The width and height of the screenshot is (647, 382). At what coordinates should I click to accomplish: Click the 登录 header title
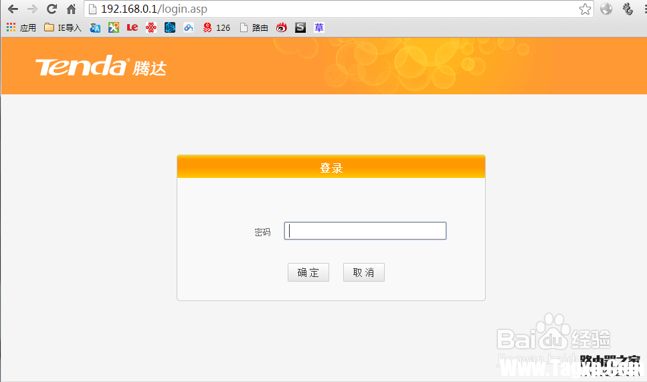pyautogui.click(x=331, y=168)
